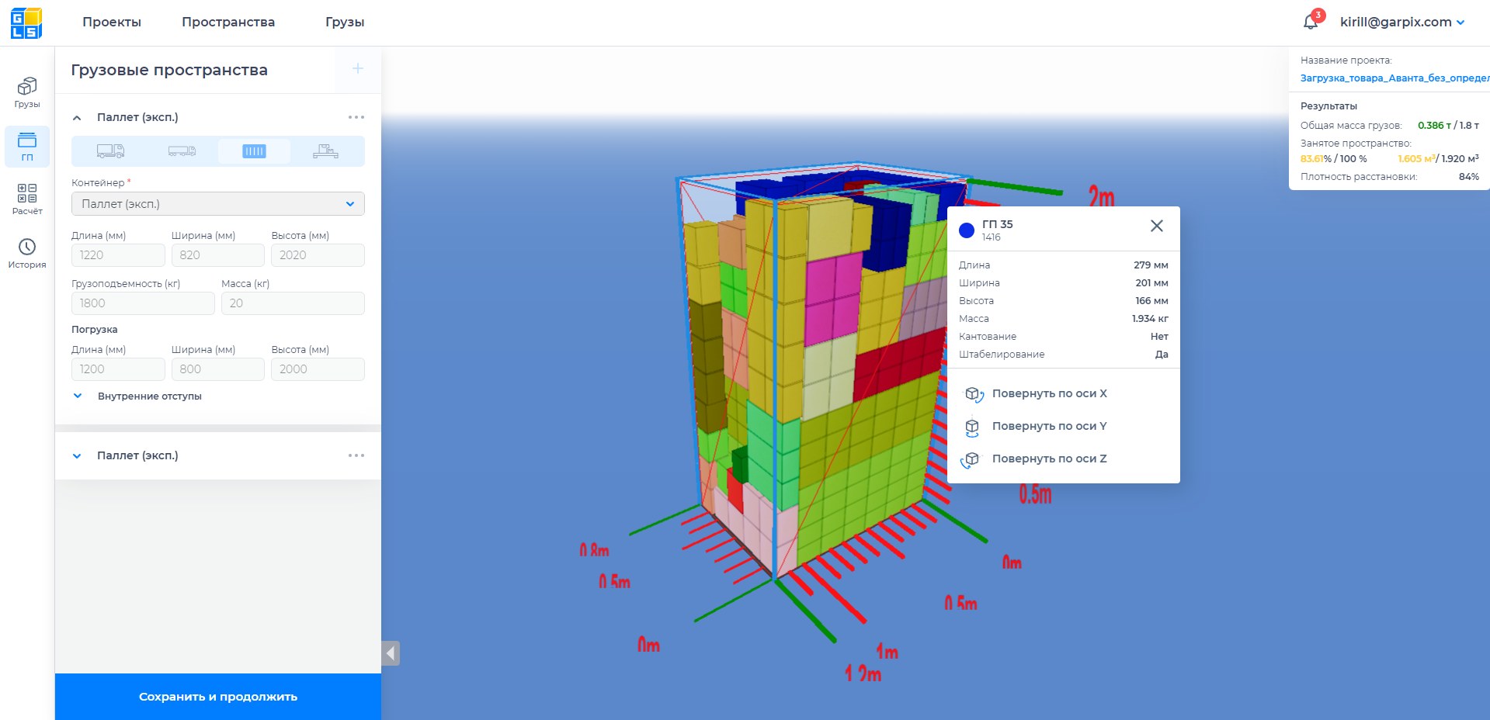Open the История sidebar section
The height and width of the screenshot is (720, 1490).
(27, 253)
